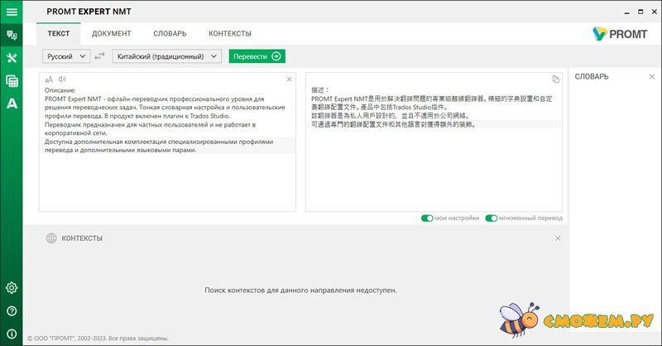
Task: Open help with the question mark icon
Action: tap(12, 311)
